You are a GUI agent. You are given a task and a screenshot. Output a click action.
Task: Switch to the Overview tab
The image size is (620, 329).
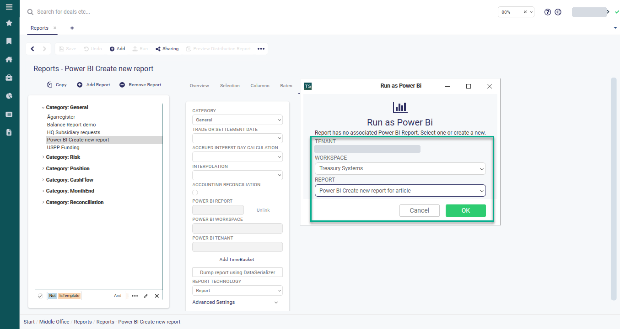[x=199, y=86]
